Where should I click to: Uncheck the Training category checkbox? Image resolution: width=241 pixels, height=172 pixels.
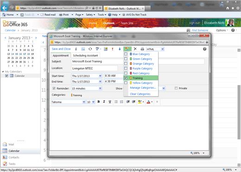[126, 78]
